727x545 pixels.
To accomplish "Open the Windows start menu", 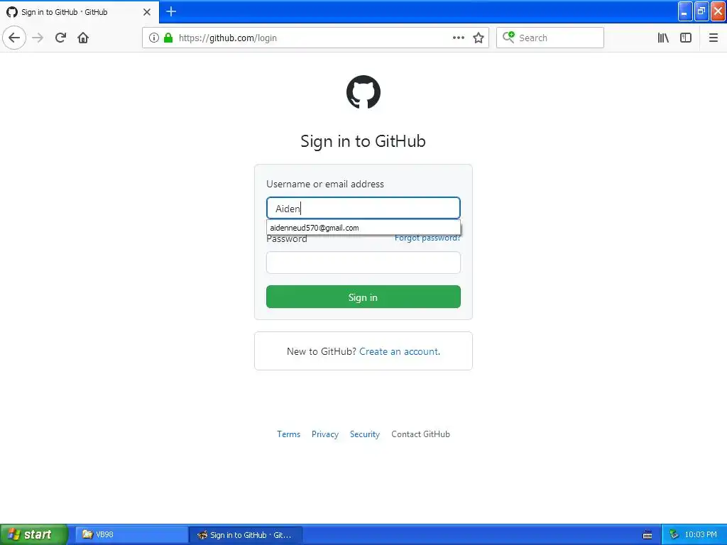I will click(x=34, y=534).
